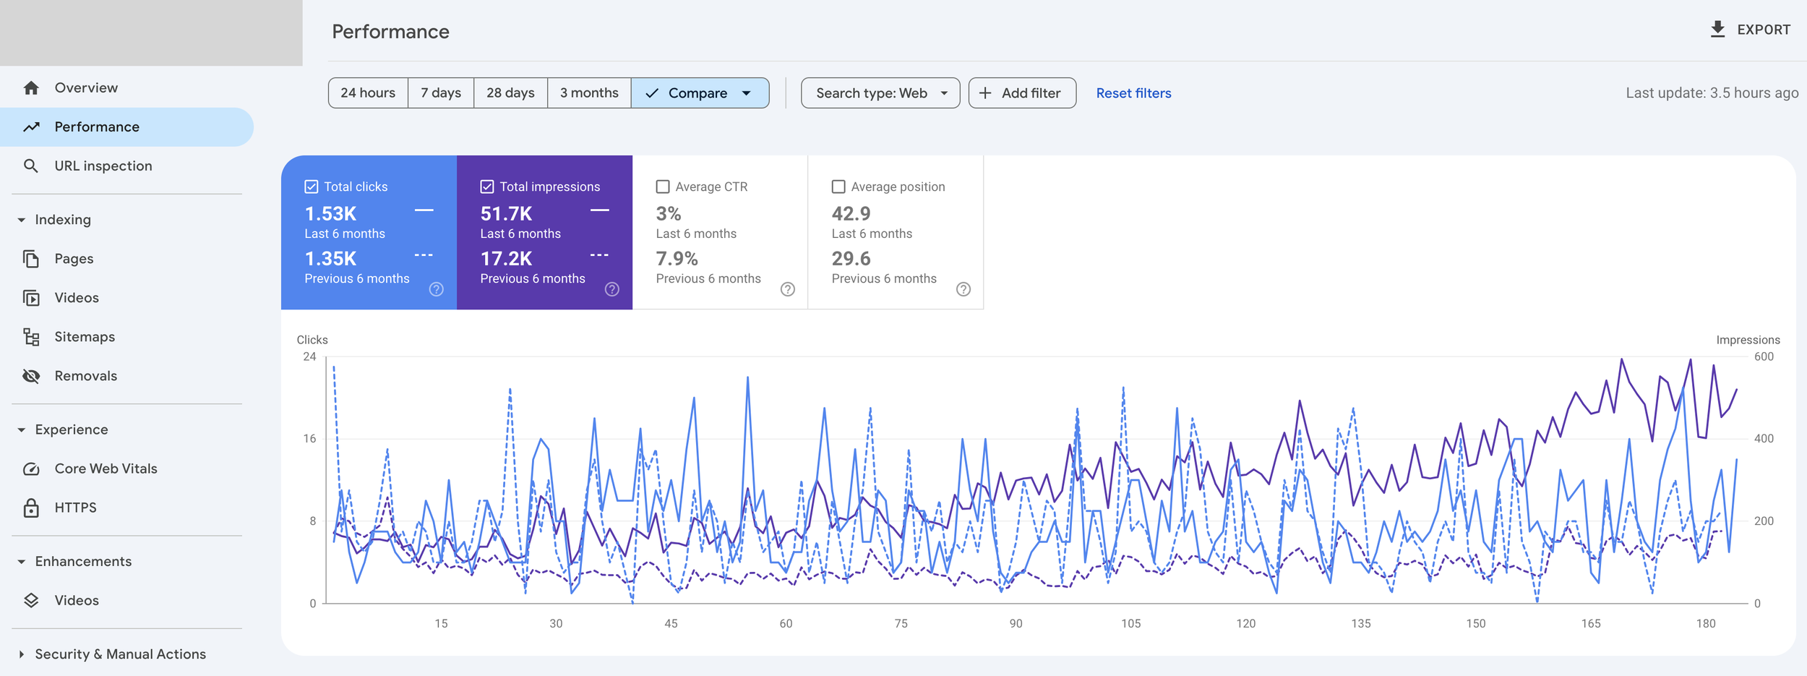The height and width of the screenshot is (676, 1807).
Task: Open Removals crossed-eye icon
Action: (31, 376)
